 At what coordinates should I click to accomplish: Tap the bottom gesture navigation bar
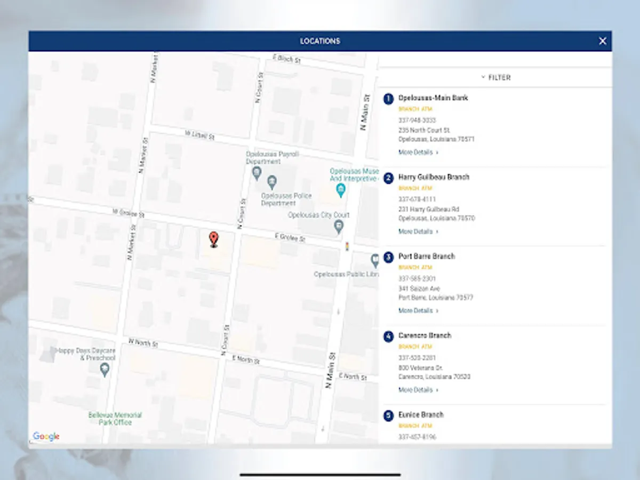(x=319, y=473)
